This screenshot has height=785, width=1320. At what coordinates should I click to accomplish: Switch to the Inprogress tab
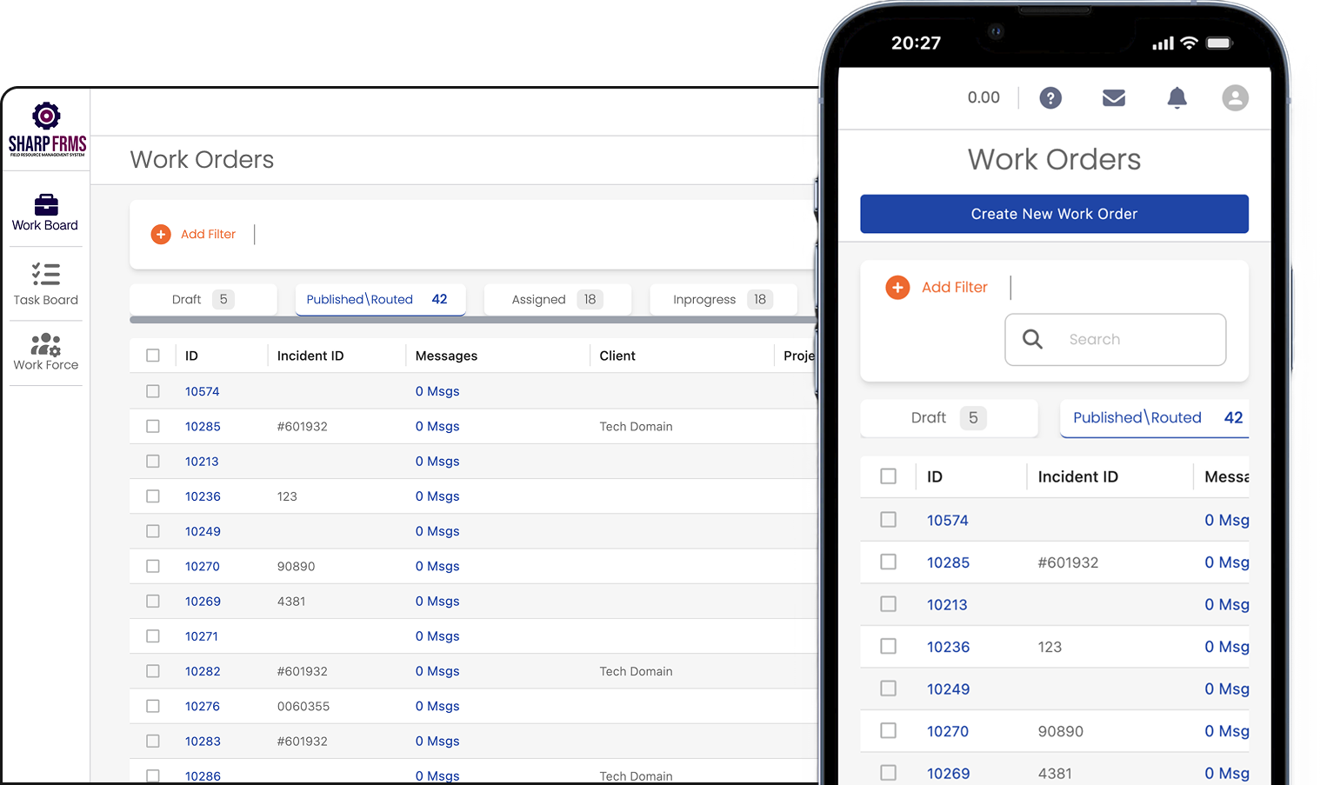coord(722,300)
